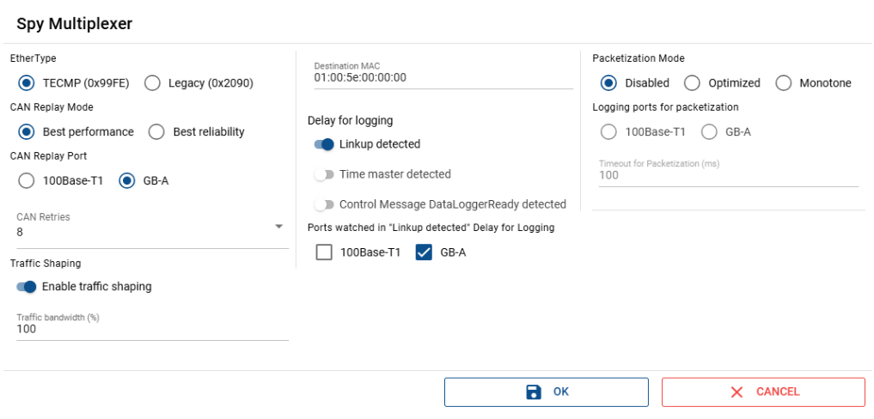Enable Control Message DataLoggerReady detected switch
This screenshot has width=874, height=419.
(324, 204)
